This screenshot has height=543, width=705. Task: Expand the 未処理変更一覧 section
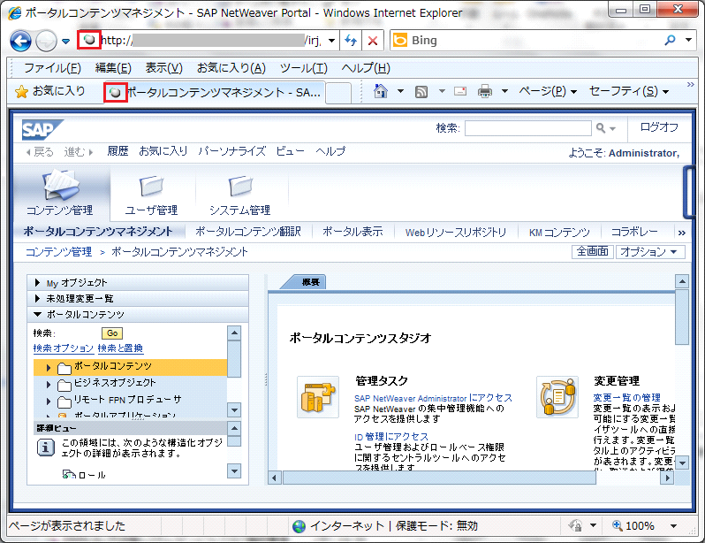tap(37, 299)
